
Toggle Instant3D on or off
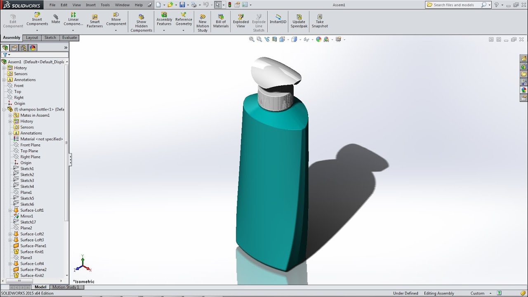(x=278, y=19)
